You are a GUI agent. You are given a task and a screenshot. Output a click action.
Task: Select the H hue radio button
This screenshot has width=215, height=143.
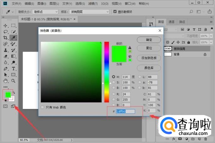click(x=113, y=77)
